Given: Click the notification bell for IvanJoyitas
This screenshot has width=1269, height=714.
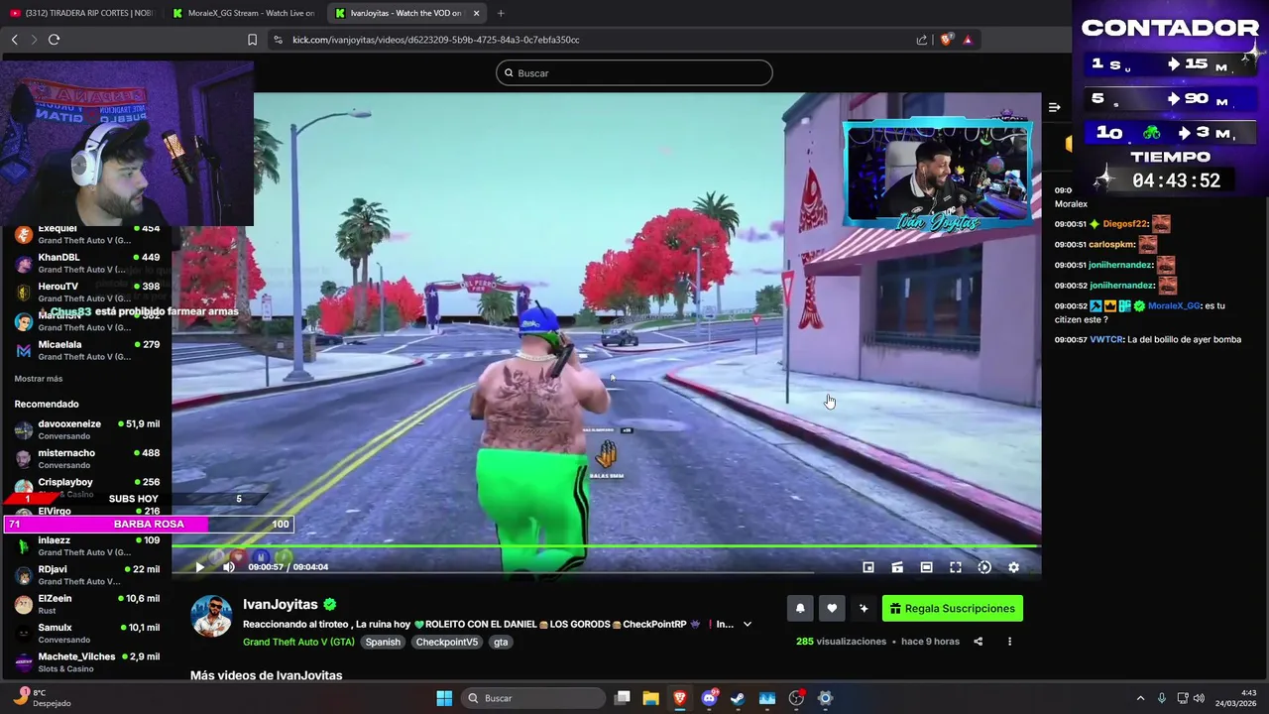Looking at the screenshot, I should click(800, 609).
